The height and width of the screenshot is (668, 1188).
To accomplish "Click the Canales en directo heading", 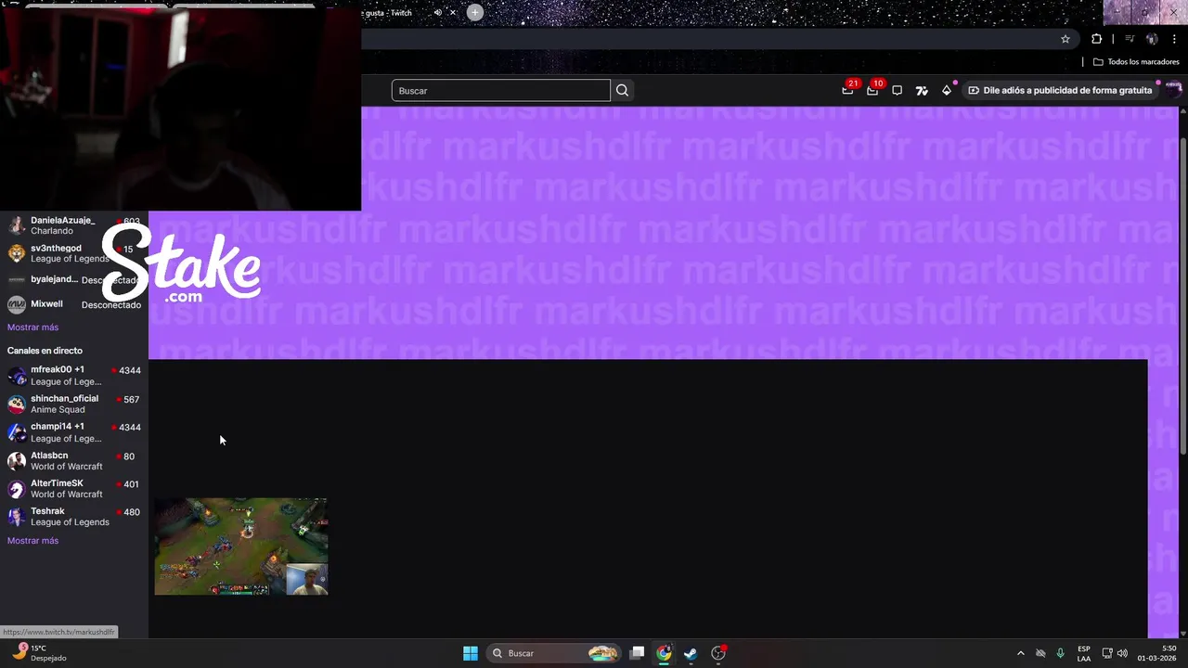I will 45,351.
